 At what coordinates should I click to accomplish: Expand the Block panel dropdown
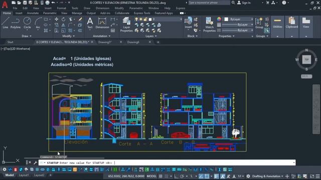pos(193,36)
